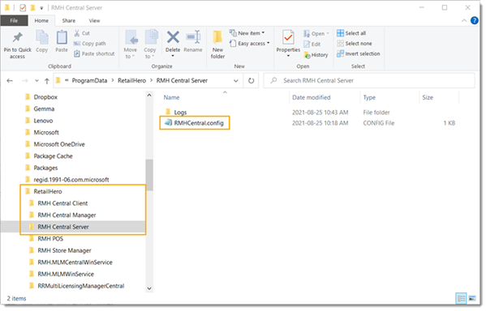Click Paste shortcut command

[94, 53]
